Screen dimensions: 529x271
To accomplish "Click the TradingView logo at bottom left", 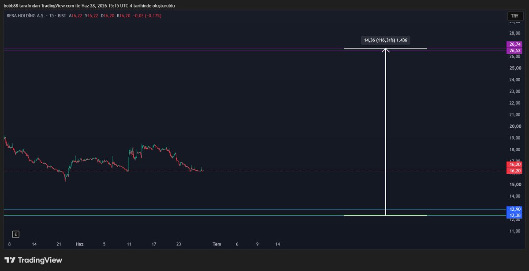I will pyautogui.click(x=33, y=260).
